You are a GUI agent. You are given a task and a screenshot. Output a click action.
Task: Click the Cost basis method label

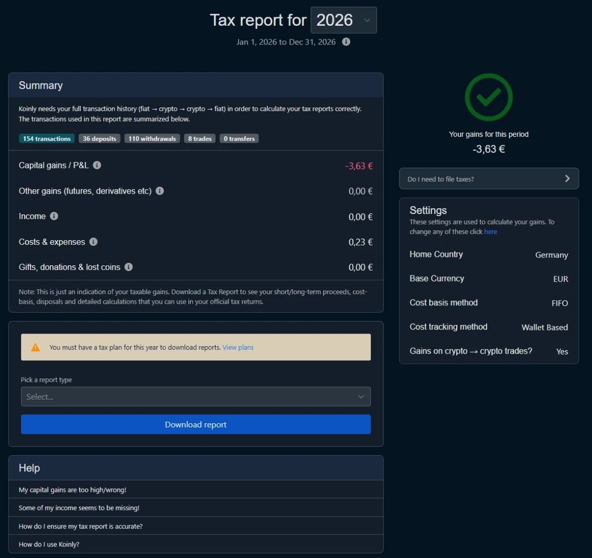[444, 303]
